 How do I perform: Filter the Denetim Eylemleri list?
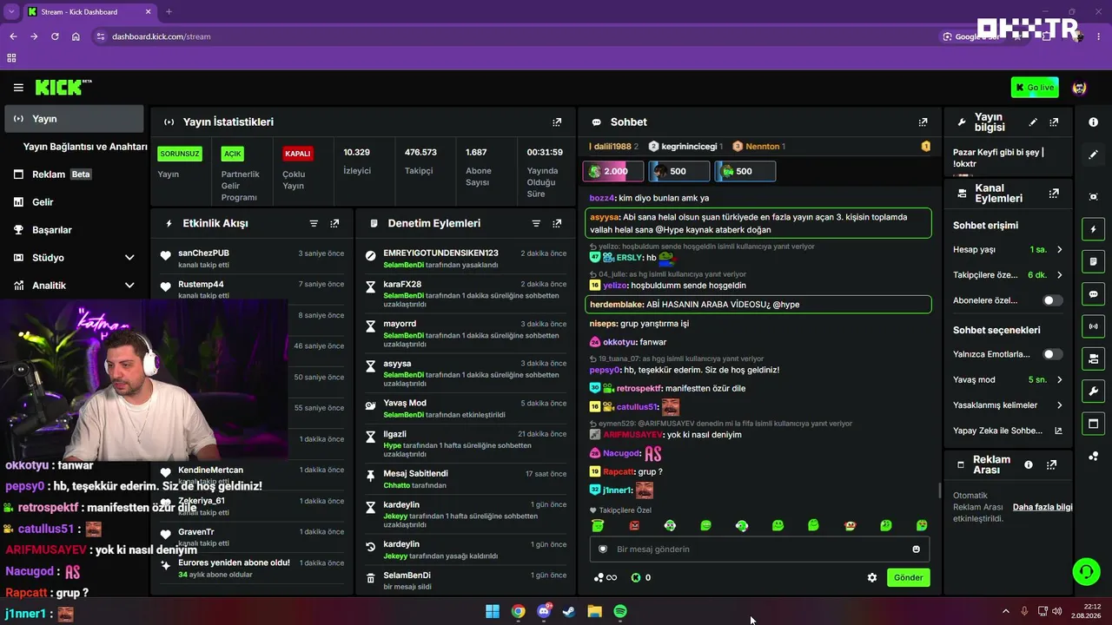pos(536,223)
